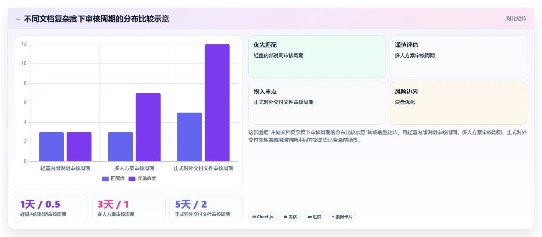The height and width of the screenshot is (237, 542).
Task: Open the 风险边界 matrix card
Action: point(458,103)
